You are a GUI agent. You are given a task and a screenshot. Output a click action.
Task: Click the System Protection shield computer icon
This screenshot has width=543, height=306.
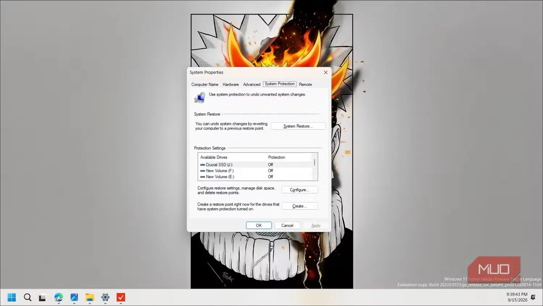click(200, 98)
